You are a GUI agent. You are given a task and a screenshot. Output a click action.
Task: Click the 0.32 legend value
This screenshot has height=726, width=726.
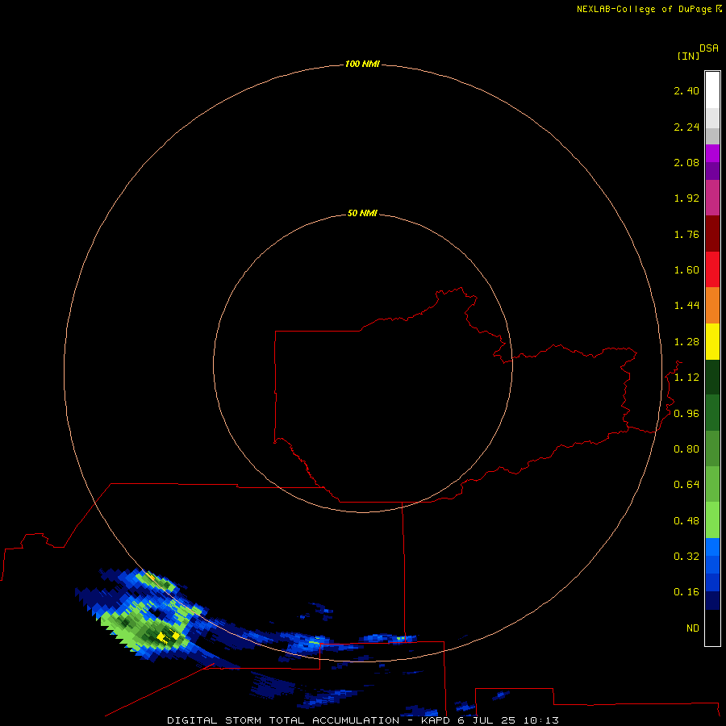(686, 556)
